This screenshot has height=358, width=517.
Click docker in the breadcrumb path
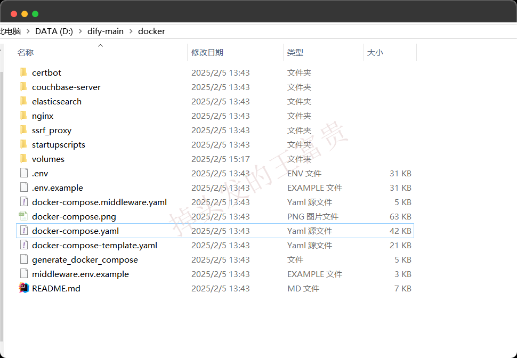[152, 31]
